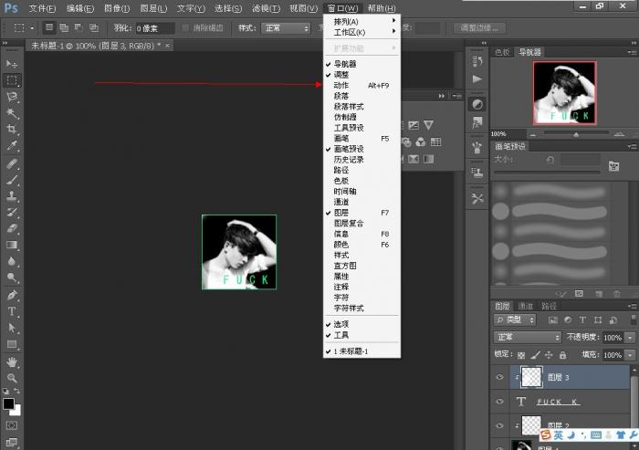This screenshot has width=639, height=450.
Task: Select the Healing Brush tool
Action: pos(12,163)
